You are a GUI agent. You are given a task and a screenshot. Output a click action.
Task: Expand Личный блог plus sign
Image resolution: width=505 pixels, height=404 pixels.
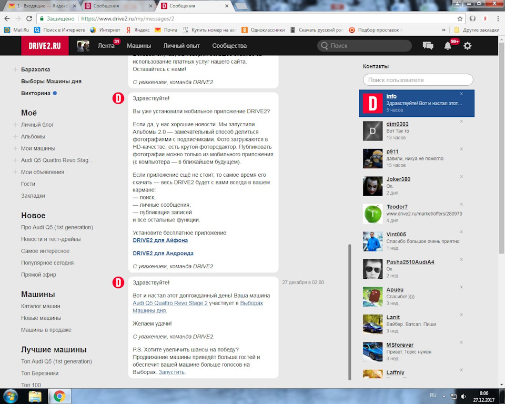click(15, 125)
